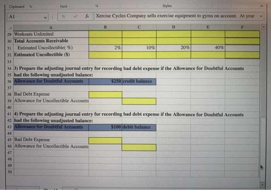Click question 4 instruction text row 41

(129, 114)
